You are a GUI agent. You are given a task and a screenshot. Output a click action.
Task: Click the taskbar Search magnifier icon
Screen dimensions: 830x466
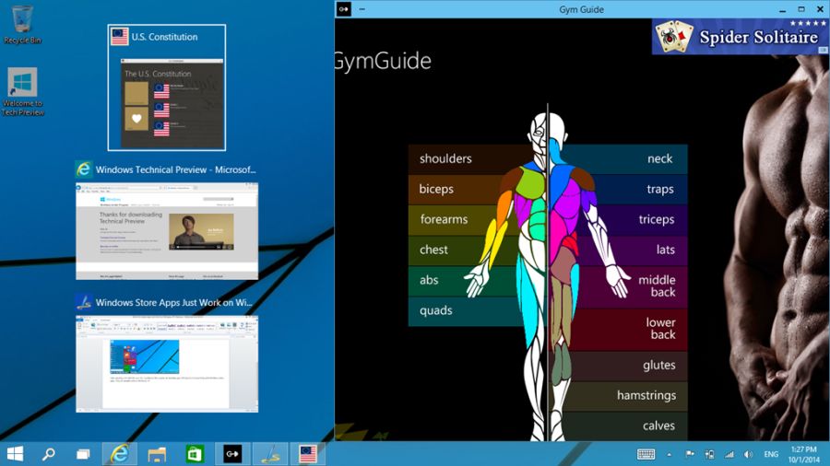pos(49,454)
